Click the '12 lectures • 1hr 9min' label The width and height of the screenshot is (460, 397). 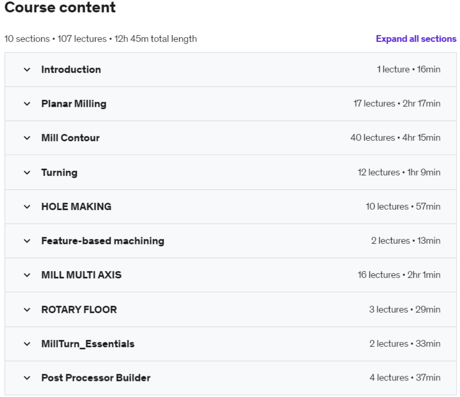click(x=399, y=172)
